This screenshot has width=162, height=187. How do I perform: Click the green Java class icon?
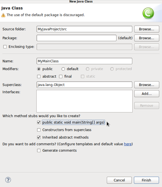(148, 13)
